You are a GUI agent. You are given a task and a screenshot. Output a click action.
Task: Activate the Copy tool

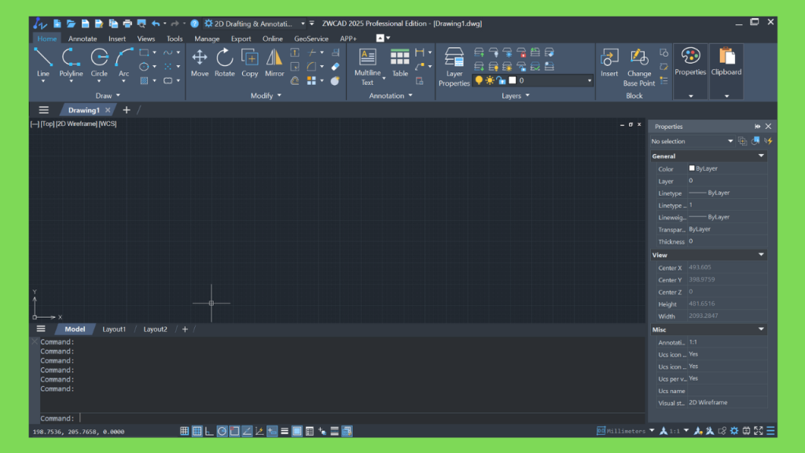(249, 63)
